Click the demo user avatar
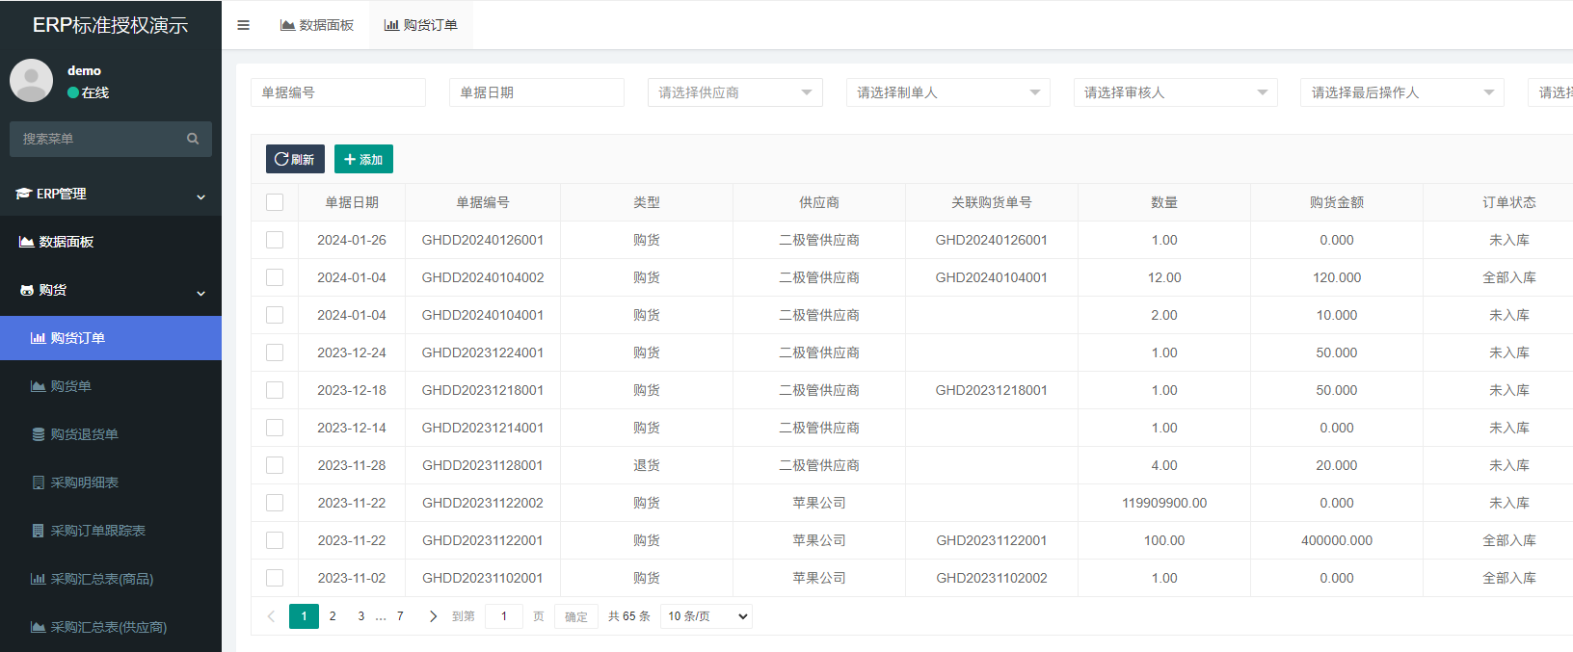 coord(31,81)
